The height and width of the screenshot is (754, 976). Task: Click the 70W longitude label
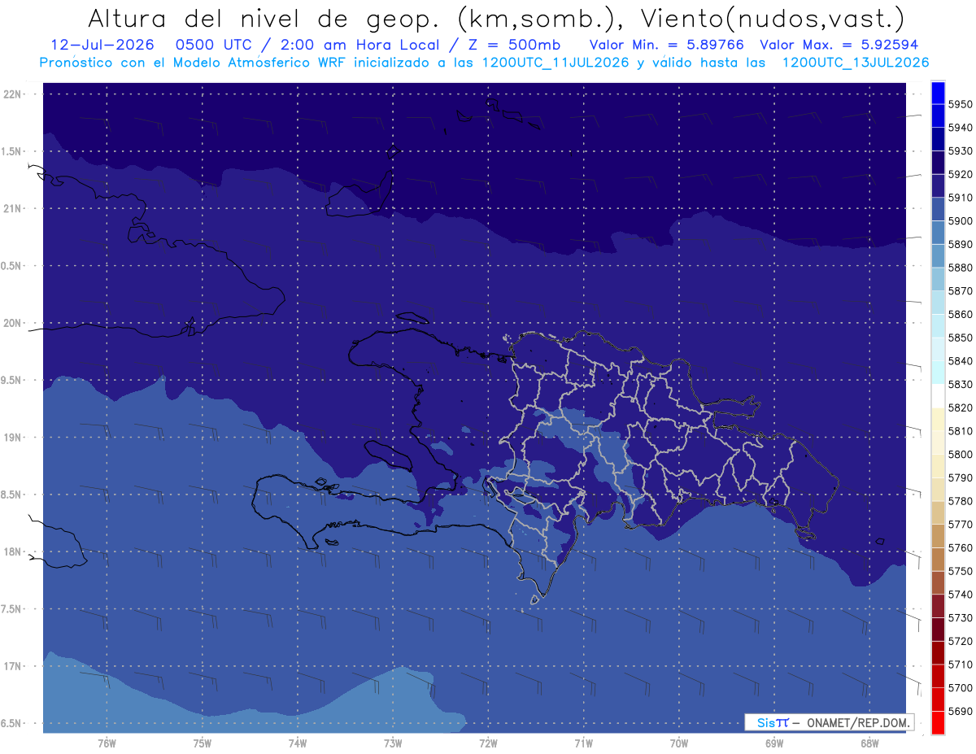tap(679, 743)
